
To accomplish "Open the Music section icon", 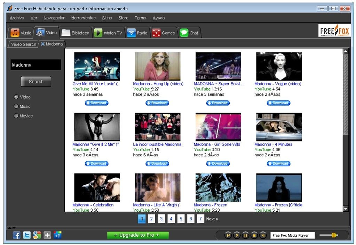I will (15, 33).
